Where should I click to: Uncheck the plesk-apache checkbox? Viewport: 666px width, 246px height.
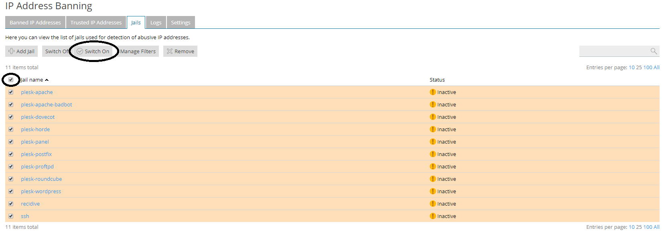11,92
